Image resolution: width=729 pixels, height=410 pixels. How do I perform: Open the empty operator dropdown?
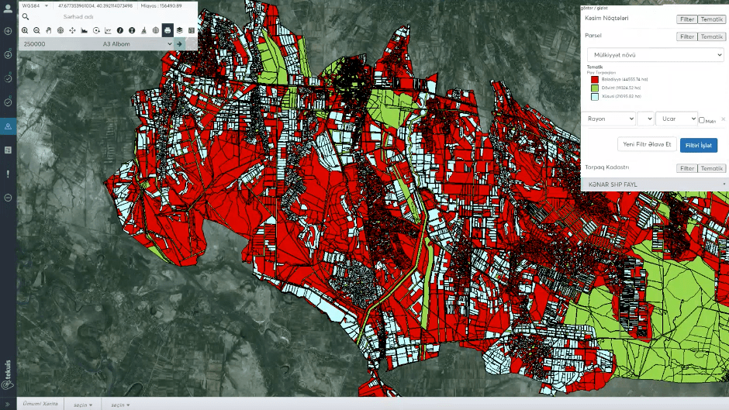(646, 119)
